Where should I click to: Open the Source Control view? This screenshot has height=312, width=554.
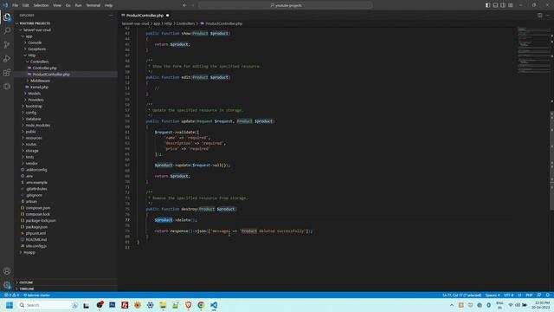click(x=7, y=44)
